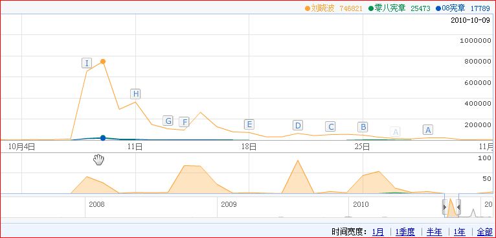Click the faded A marker
Screen dimensions: 496x238
pos(395,131)
